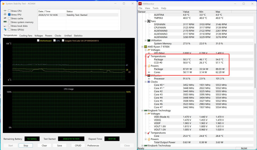The image size is (257, 150).
Task: Click the first Kingbank Technology memory icon
Action: click(145, 110)
